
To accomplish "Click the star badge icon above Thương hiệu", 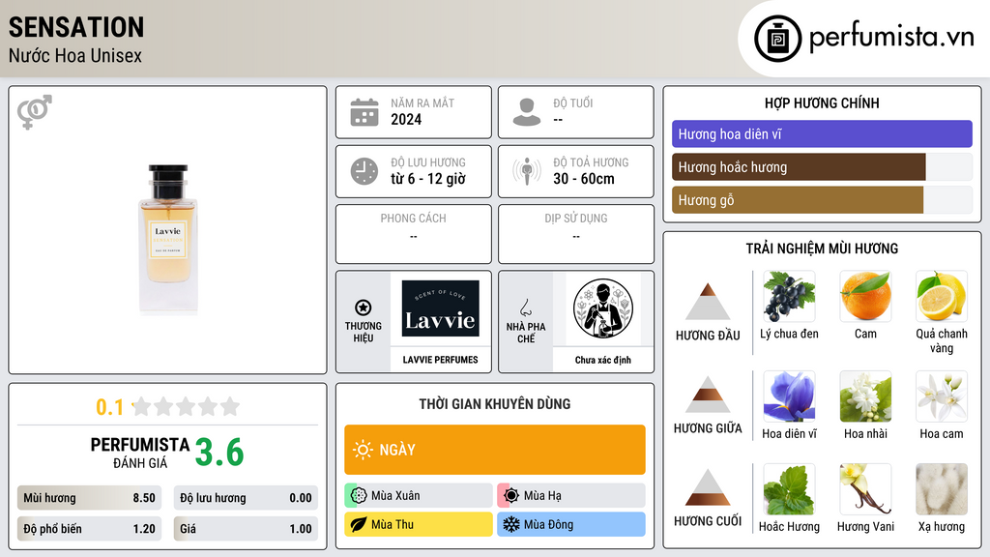I will (364, 308).
